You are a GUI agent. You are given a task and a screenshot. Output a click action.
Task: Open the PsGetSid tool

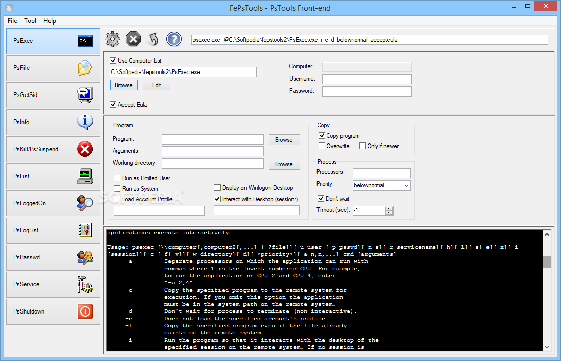tap(53, 95)
